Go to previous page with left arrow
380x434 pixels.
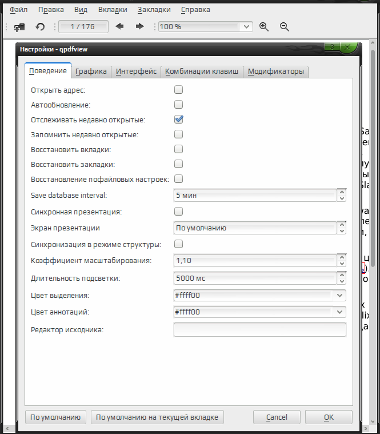(x=119, y=26)
